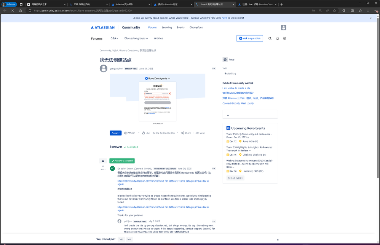Add page to browser favorites star
Viewport: 380px width, 245px height.
point(334,11)
